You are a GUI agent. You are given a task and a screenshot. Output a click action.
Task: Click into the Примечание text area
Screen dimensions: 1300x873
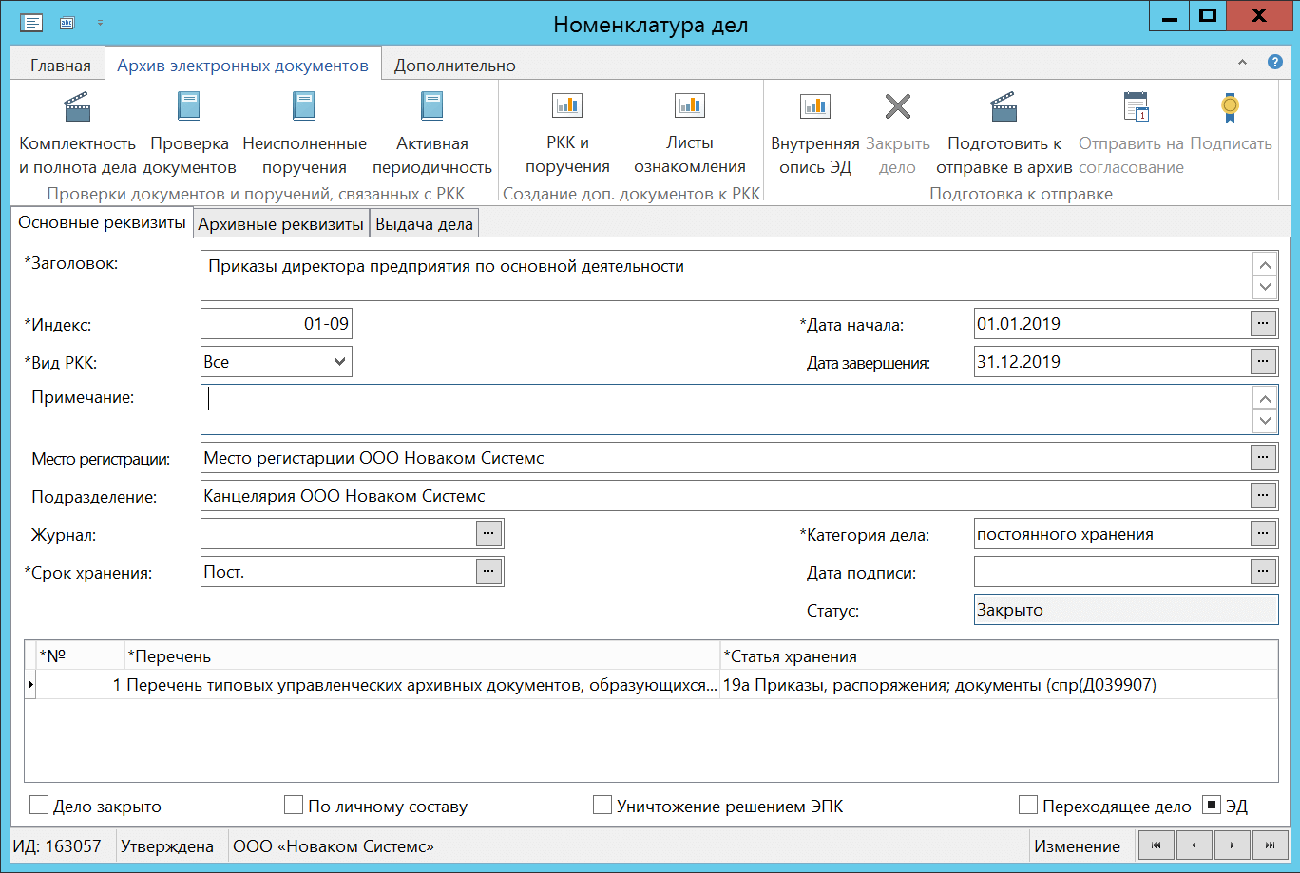click(727, 409)
